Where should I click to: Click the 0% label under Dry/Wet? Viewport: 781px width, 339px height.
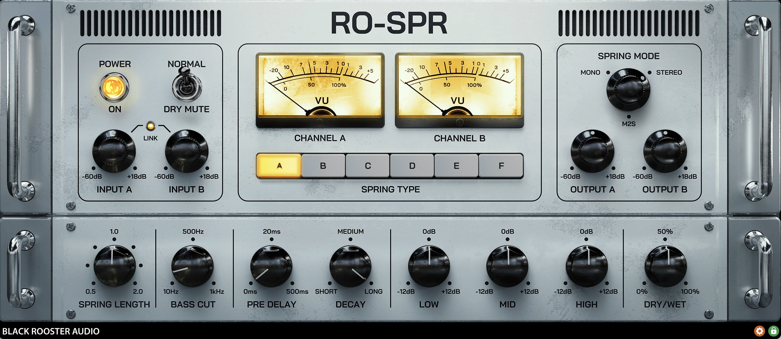click(x=642, y=291)
